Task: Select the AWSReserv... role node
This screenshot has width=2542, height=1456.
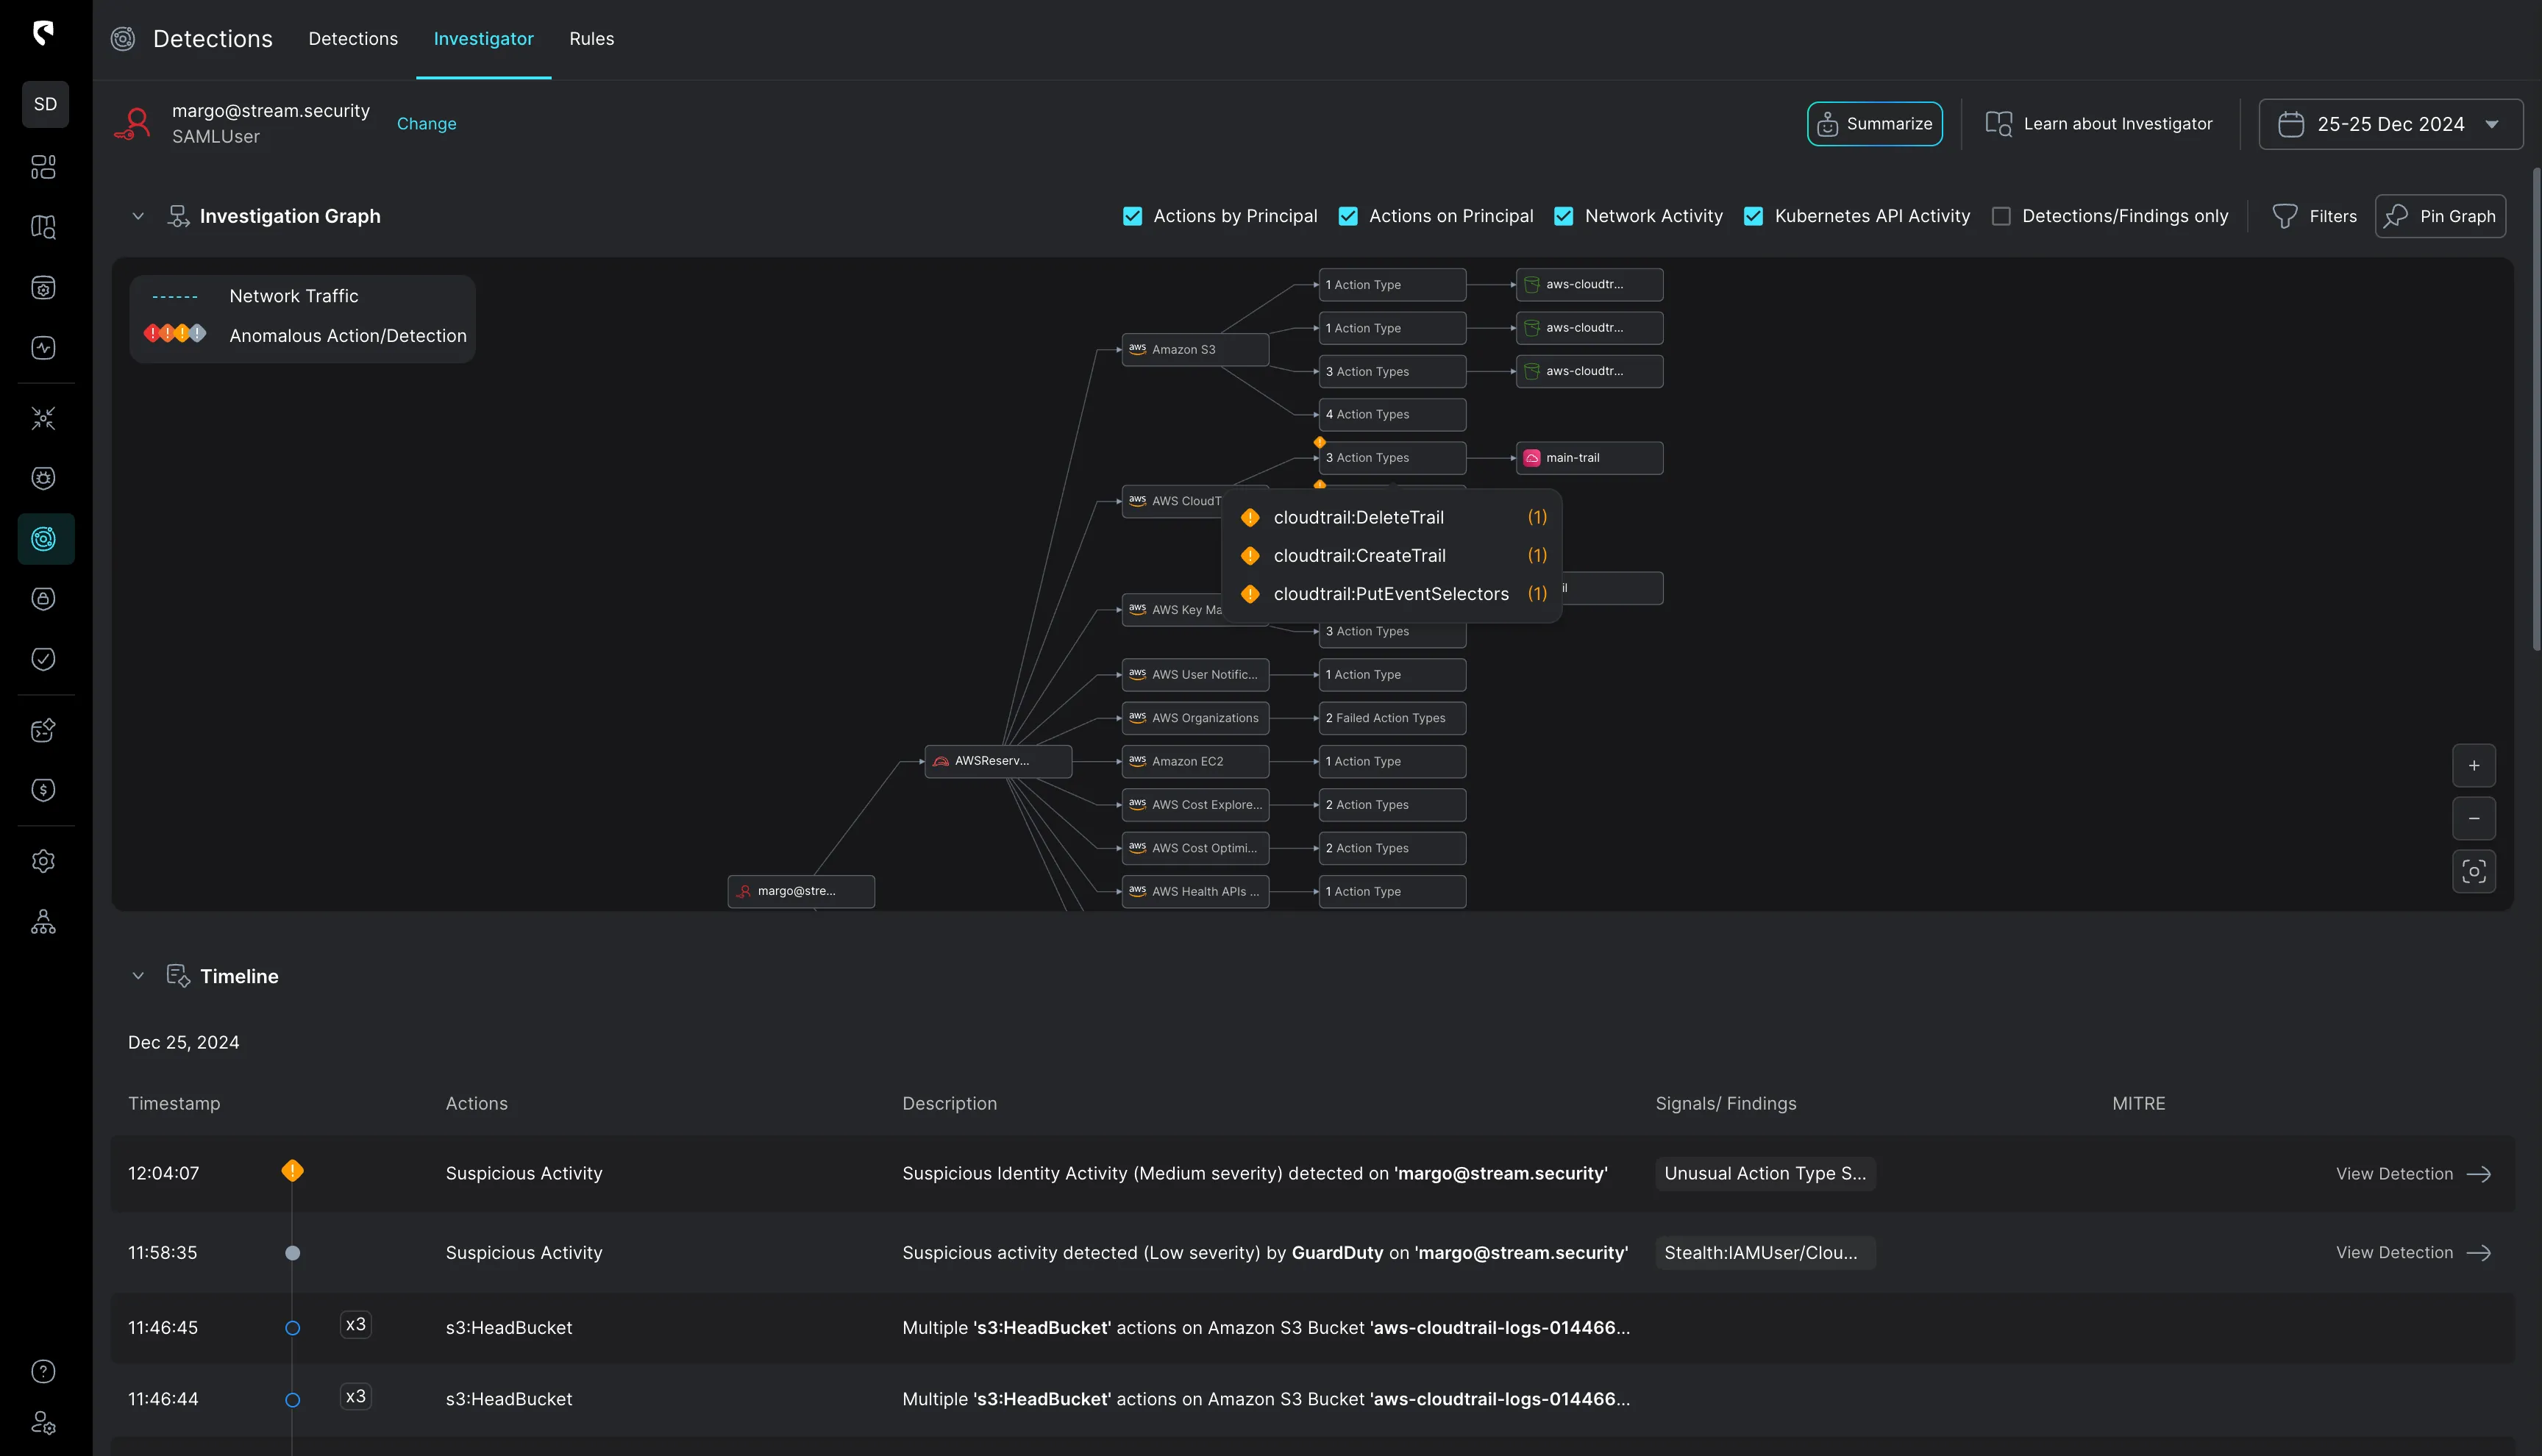Action: click(x=998, y=761)
